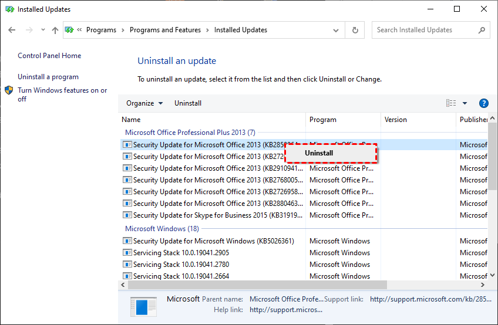Refresh the Installed Updates list
This screenshot has width=498, height=325.
click(355, 30)
